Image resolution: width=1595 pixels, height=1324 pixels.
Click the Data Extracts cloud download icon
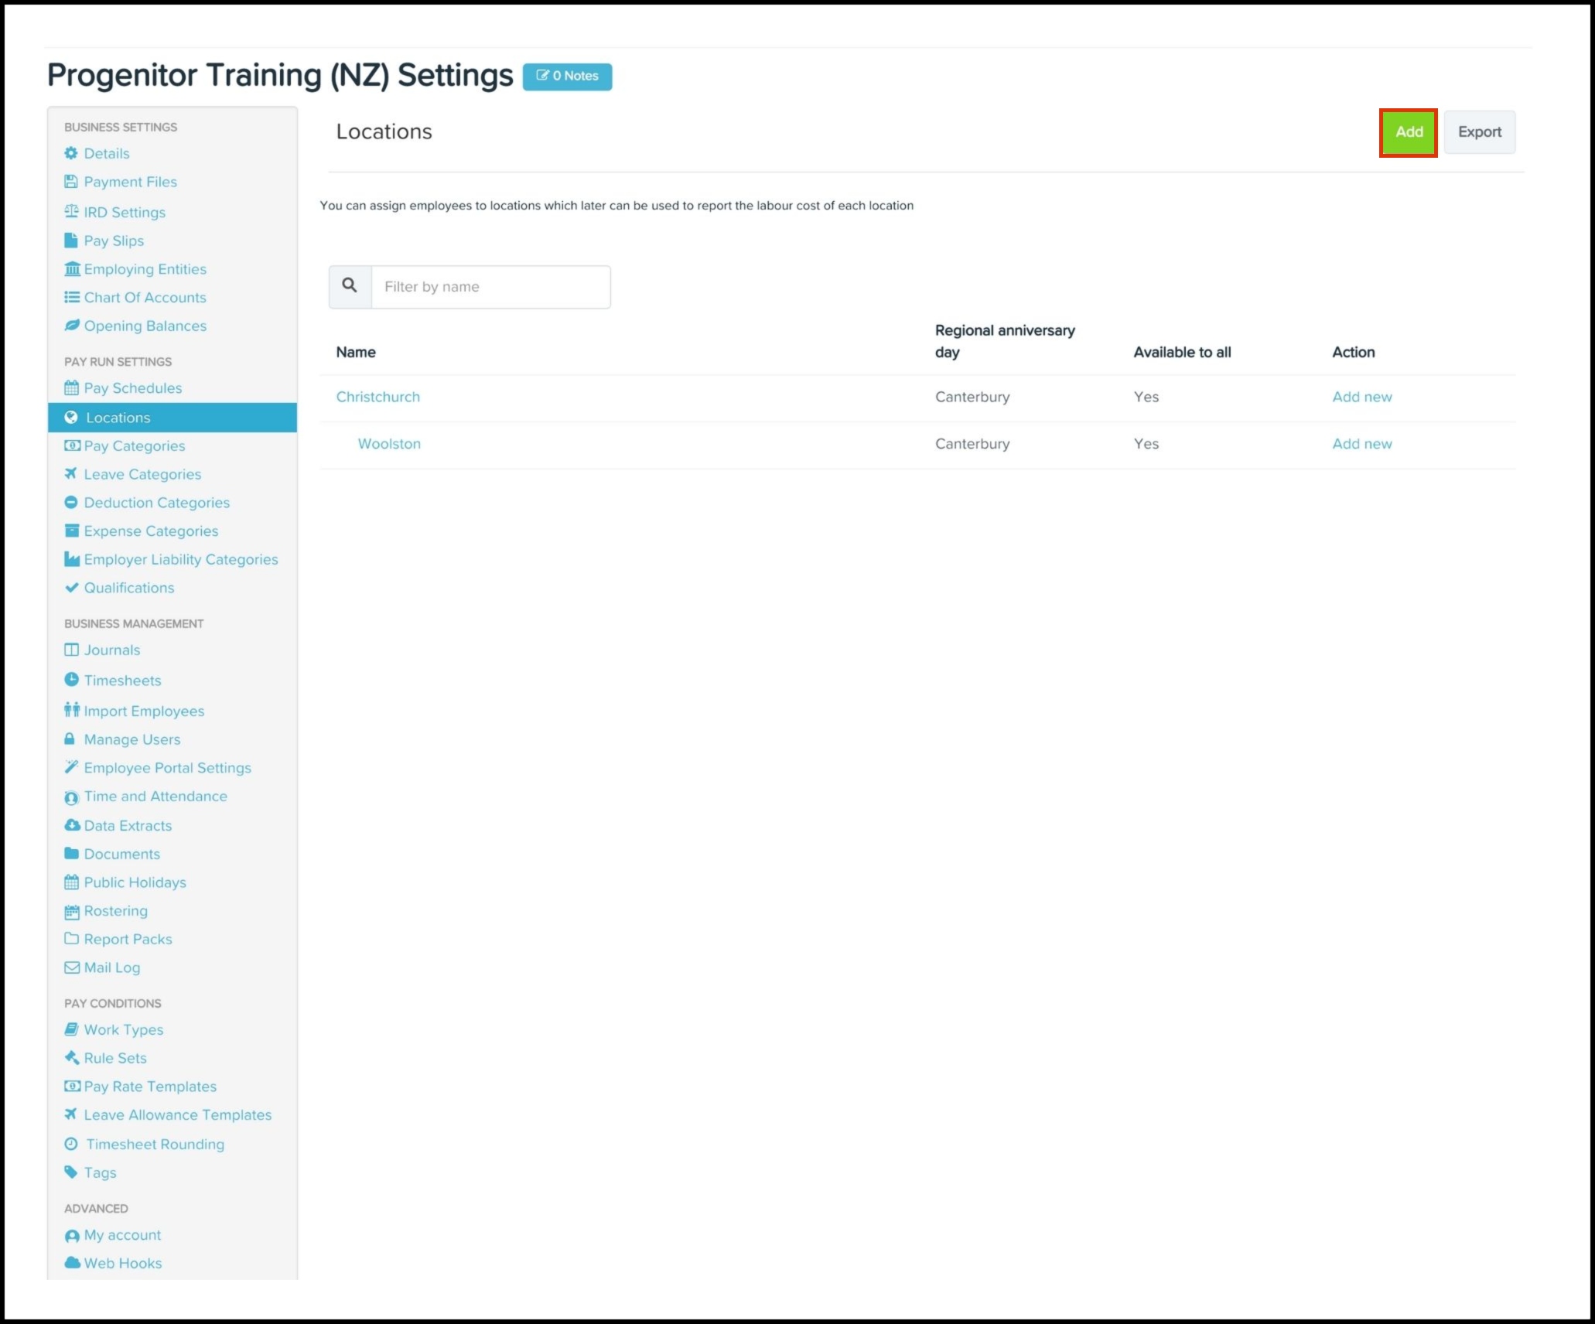pyautogui.click(x=72, y=825)
